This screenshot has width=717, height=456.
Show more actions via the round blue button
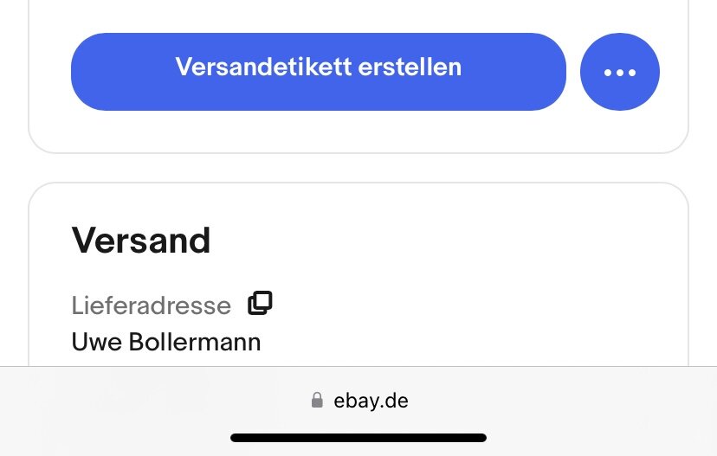tap(620, 72)
